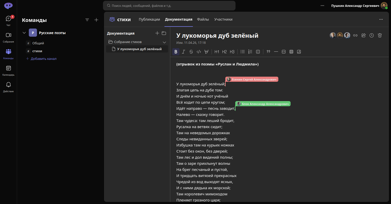Click the app logo at top left
Screen dimensions: 391x204
8,6
